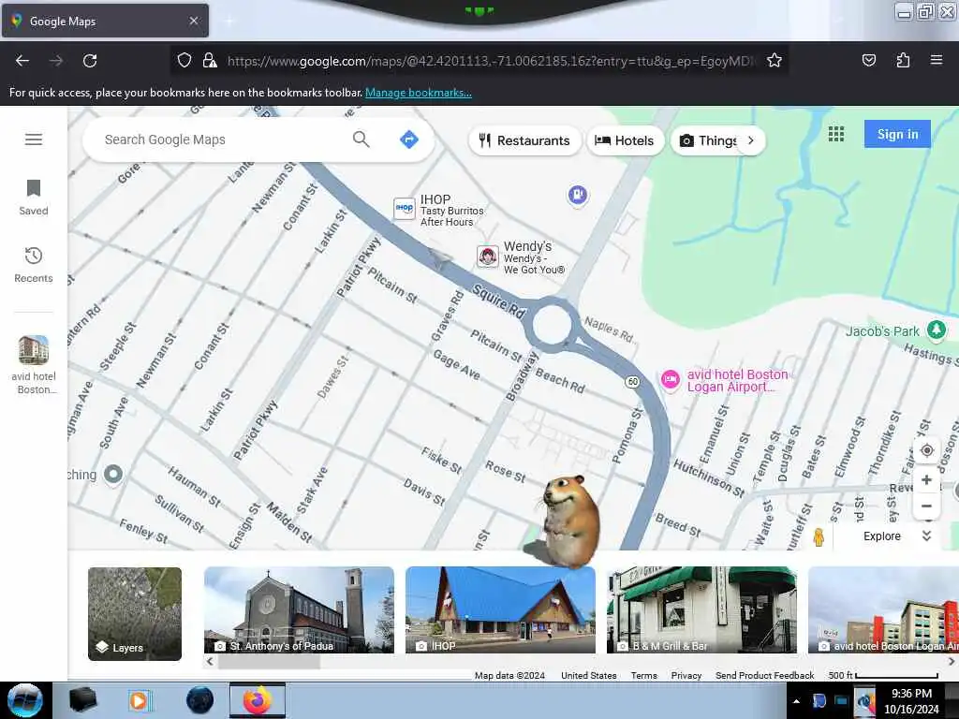The image size is (959, 719).
Task: Open the Saved places bookmark icon
Action: [34, 188]
